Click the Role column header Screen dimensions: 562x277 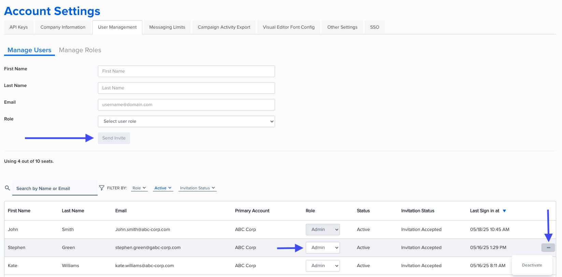click(310, 211)
